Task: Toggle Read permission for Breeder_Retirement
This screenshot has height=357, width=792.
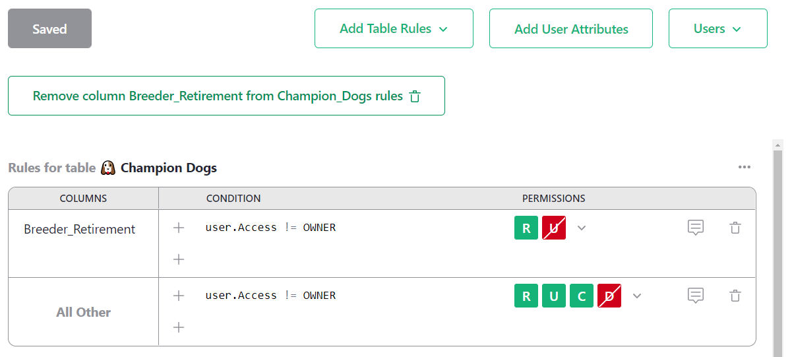Action: click(x=526, y=228)
